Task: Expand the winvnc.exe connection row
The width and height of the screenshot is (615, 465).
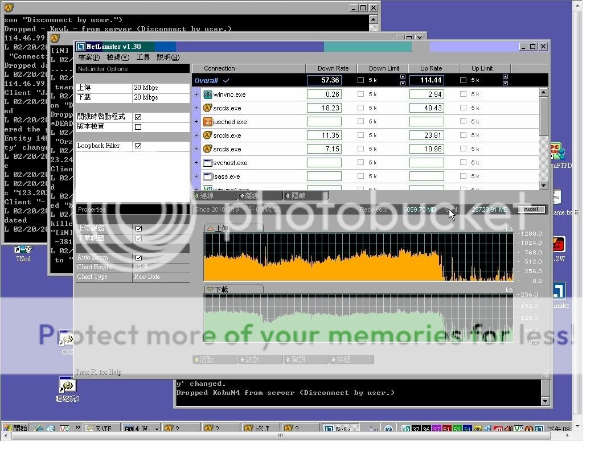Action: coord(196,94)
